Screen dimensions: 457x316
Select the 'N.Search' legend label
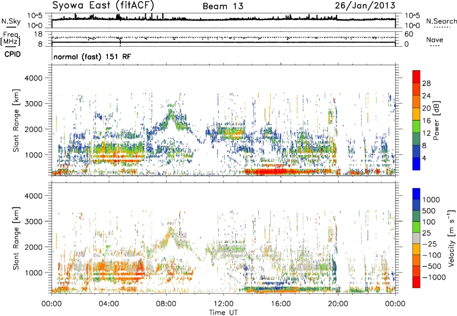441,21
